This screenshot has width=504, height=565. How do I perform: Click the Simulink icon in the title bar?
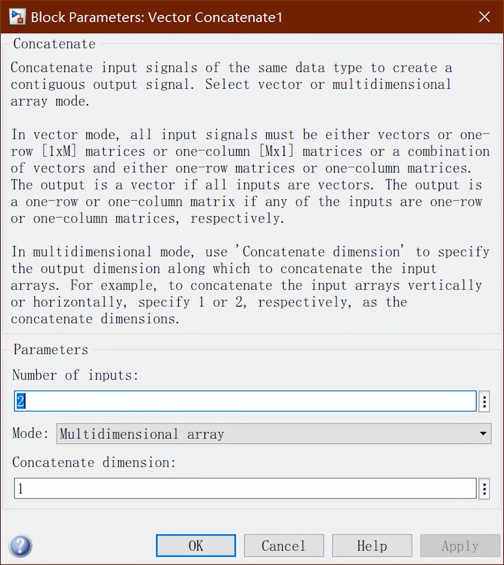click(x=18, y=17)
